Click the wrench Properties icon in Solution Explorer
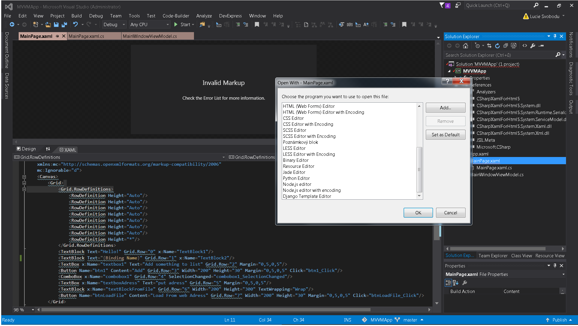The width and height of the screenshot is (578, 326). [x=533, y=46]
